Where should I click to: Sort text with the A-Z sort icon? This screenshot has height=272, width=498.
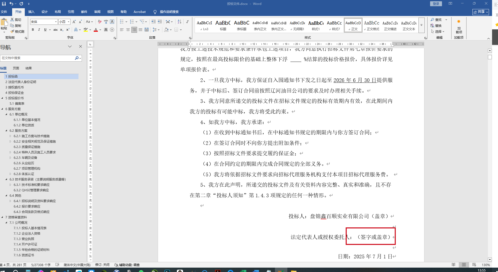(x=179, y=22)
